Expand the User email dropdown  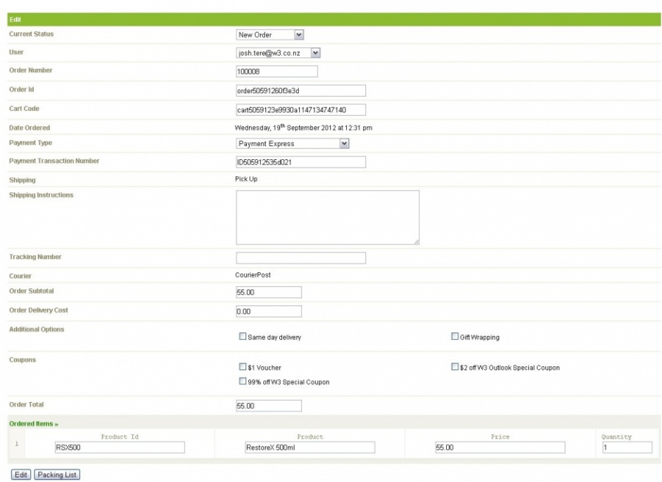tap(278, 53)
